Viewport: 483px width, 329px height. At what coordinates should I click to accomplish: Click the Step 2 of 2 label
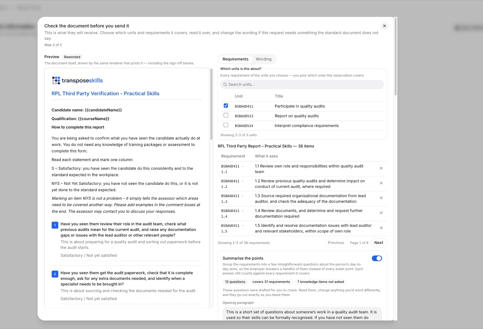53,45
